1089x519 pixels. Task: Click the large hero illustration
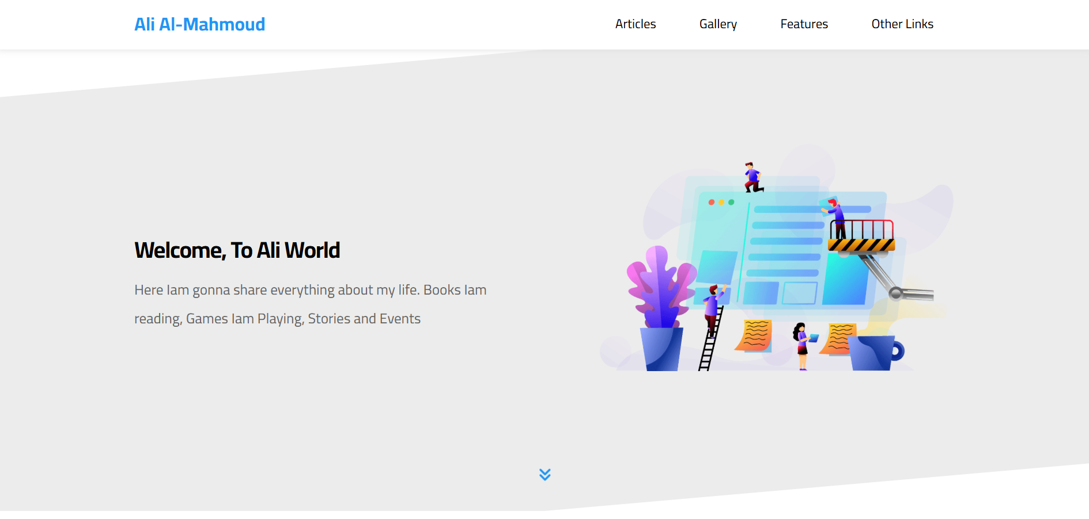[778, 265]
